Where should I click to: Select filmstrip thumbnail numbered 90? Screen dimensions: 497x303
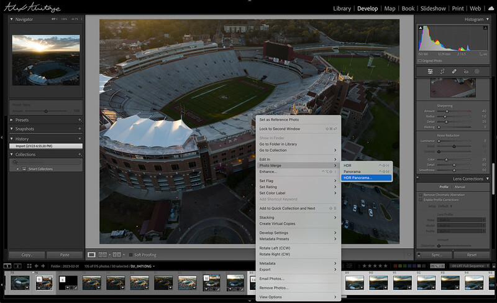click(378, 282)
